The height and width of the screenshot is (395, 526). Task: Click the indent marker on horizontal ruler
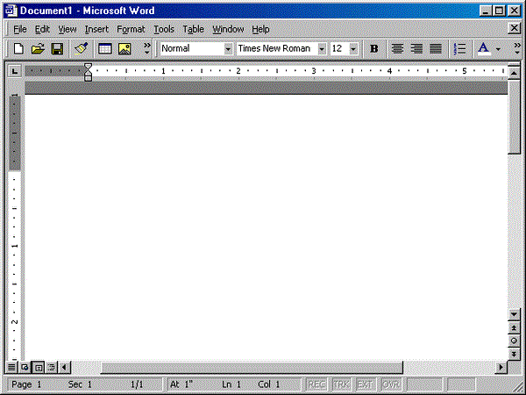click(x=88, y=72)
